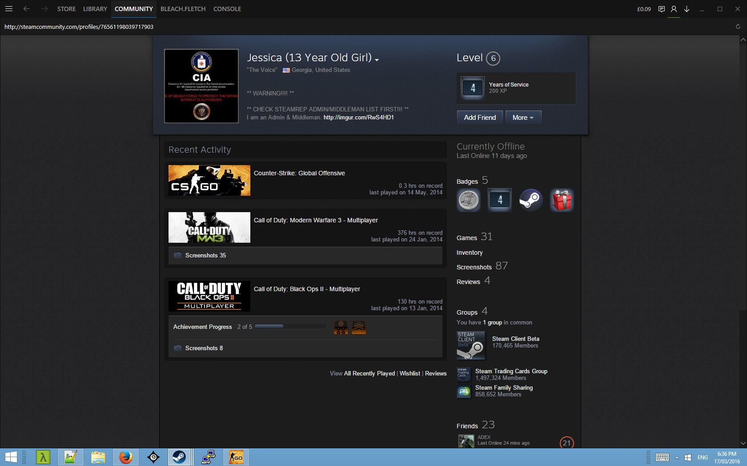Open the Steam Client Beta group icon
This screenshot has width=747, height=466.
tap(470, 345)
